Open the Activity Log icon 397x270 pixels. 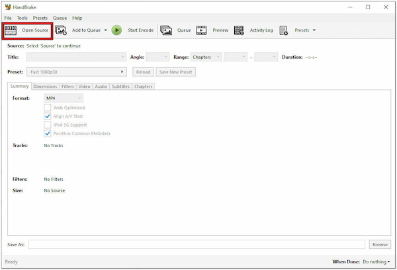(238, 30)
